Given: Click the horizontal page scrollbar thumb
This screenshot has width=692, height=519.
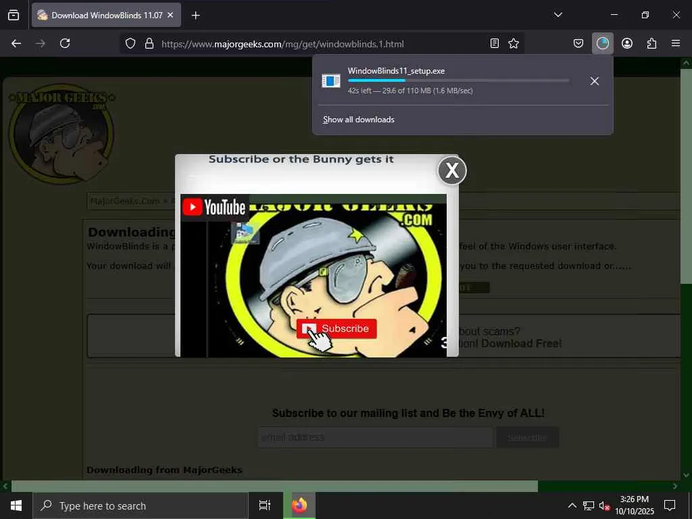Looking at the screenshot, I should coord(274,487).
